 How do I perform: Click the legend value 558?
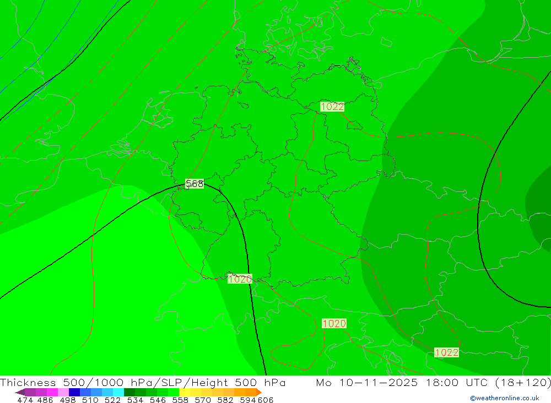click(x=180, y=400)
